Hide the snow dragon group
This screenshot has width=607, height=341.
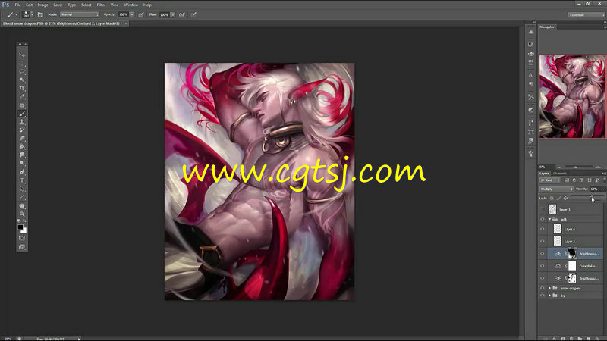[543, 288]
